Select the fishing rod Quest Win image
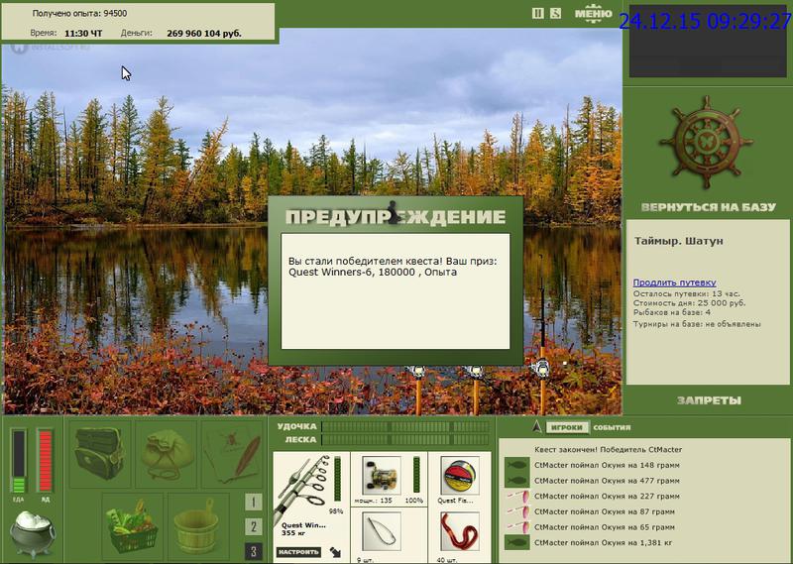 click(301, 490)
